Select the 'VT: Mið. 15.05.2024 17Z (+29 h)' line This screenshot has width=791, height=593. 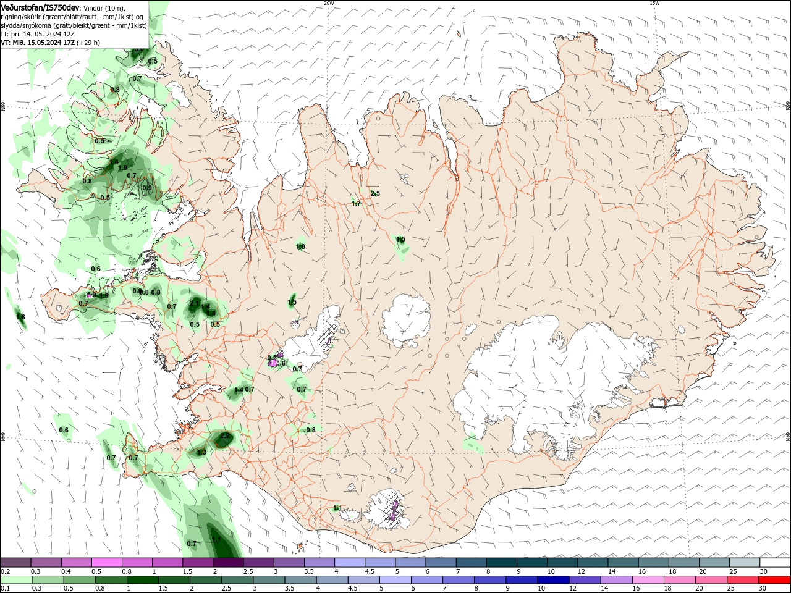(x=50, y=43)
